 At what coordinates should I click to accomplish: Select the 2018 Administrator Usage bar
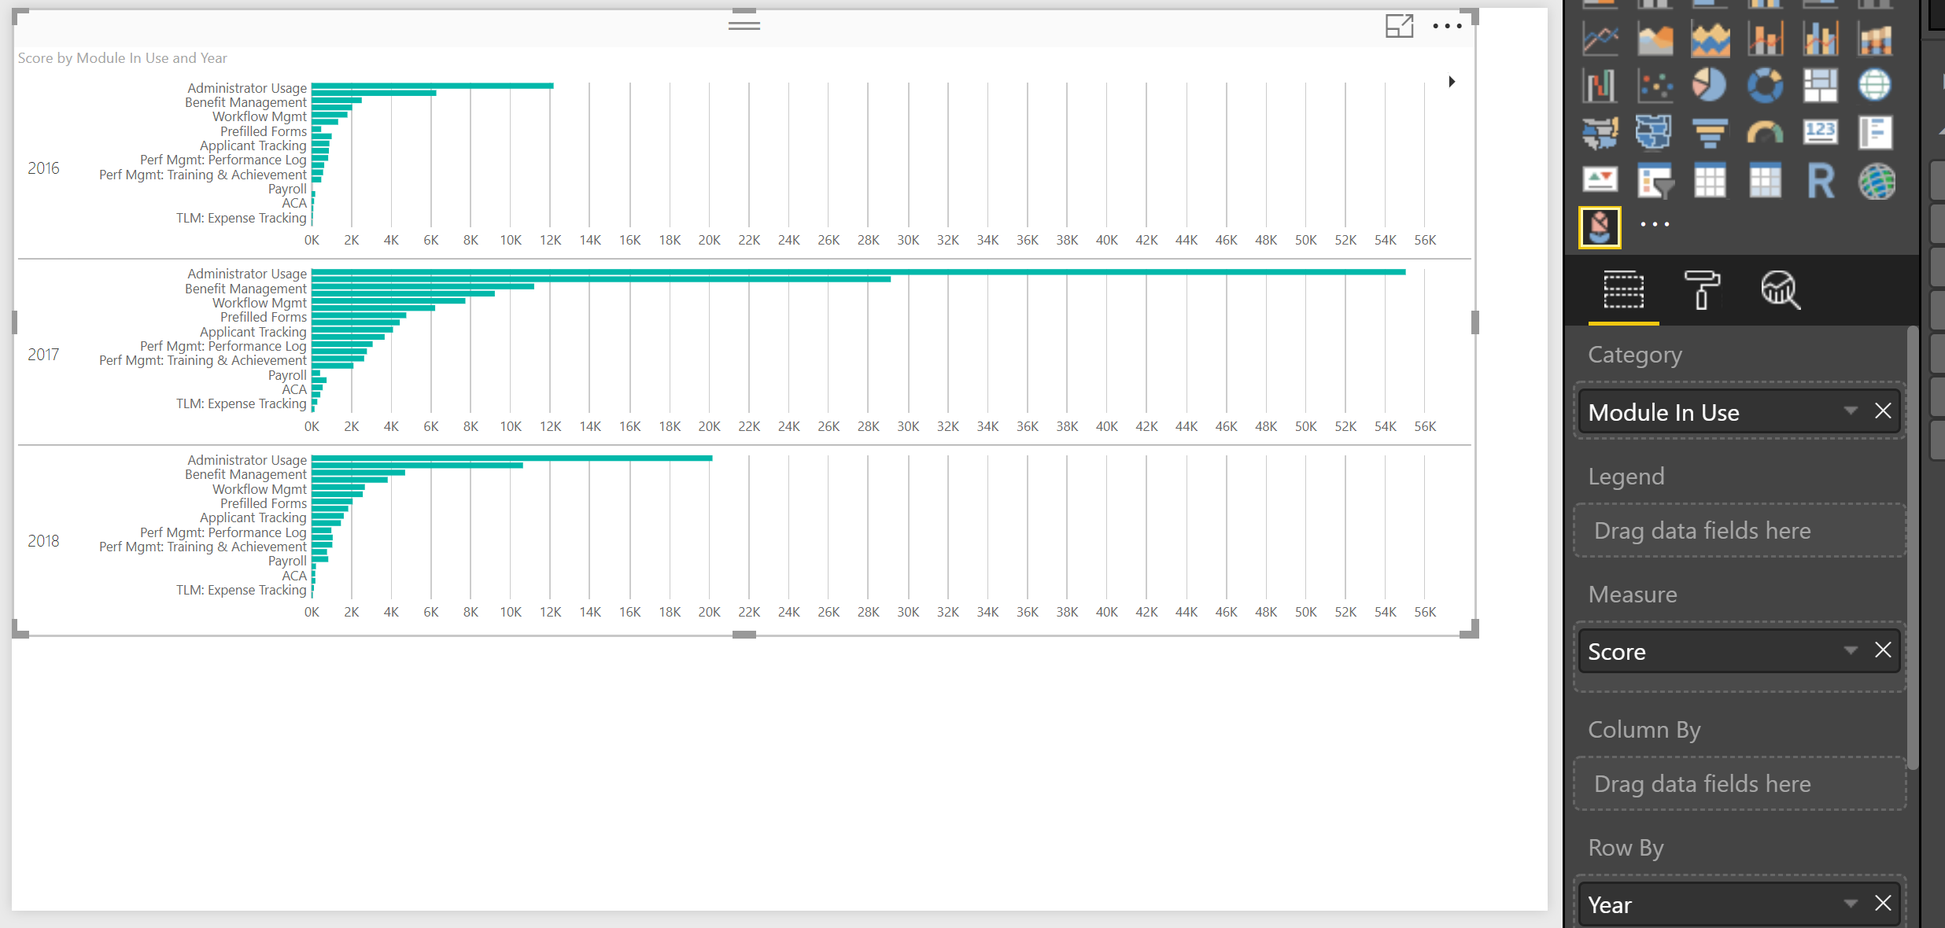[511, 458]
